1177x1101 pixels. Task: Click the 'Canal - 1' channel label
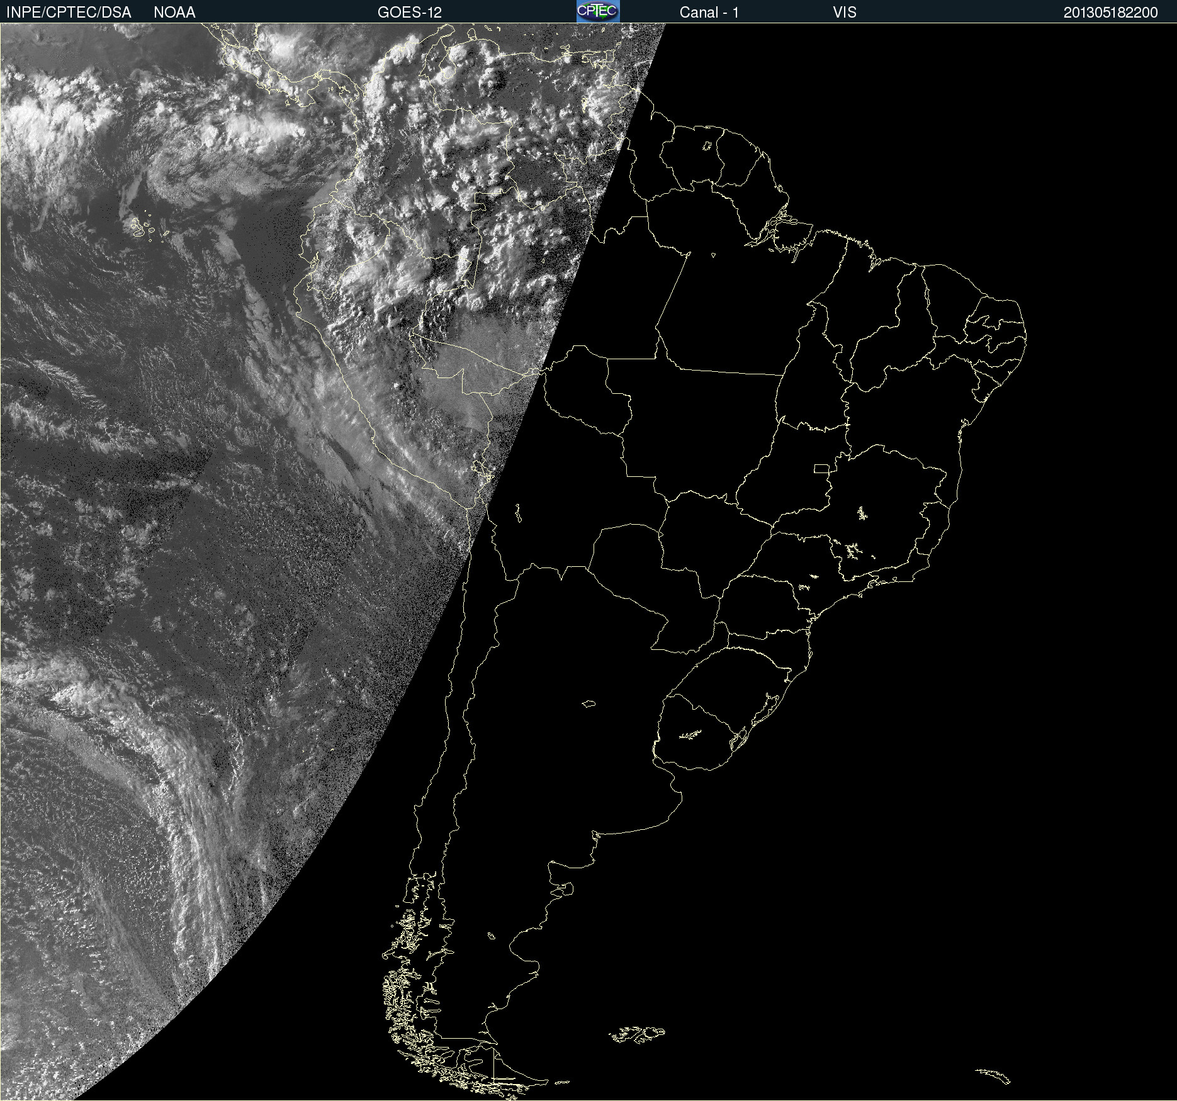(709, 12)
